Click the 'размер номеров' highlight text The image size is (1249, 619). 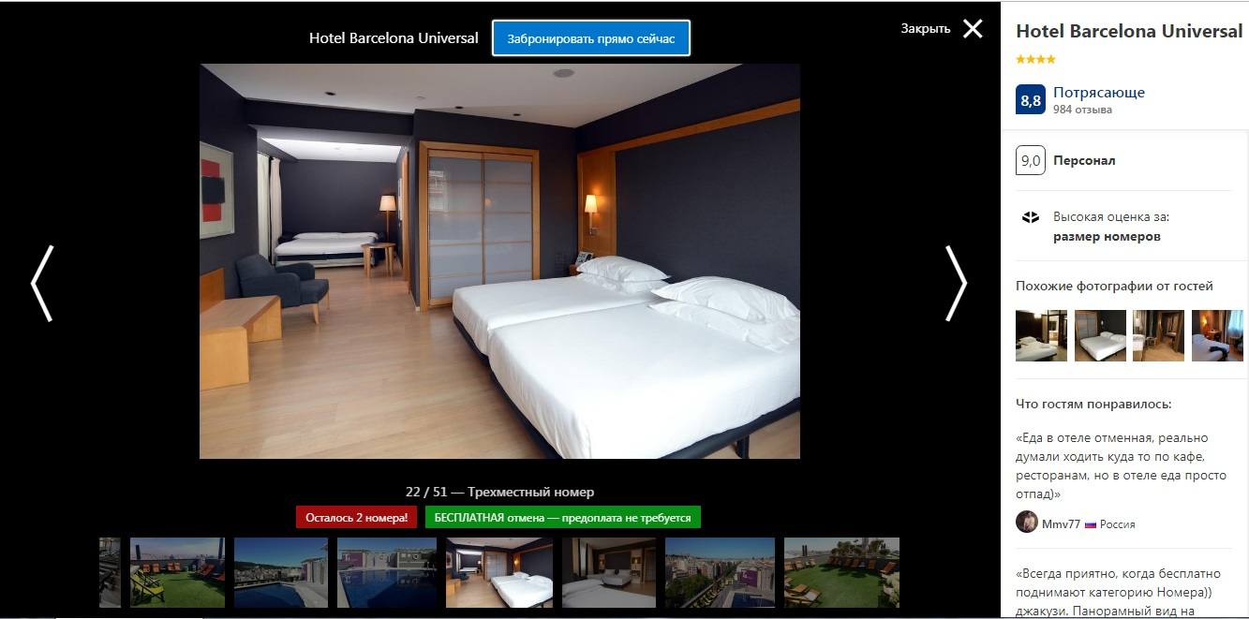coord(1107,236)
